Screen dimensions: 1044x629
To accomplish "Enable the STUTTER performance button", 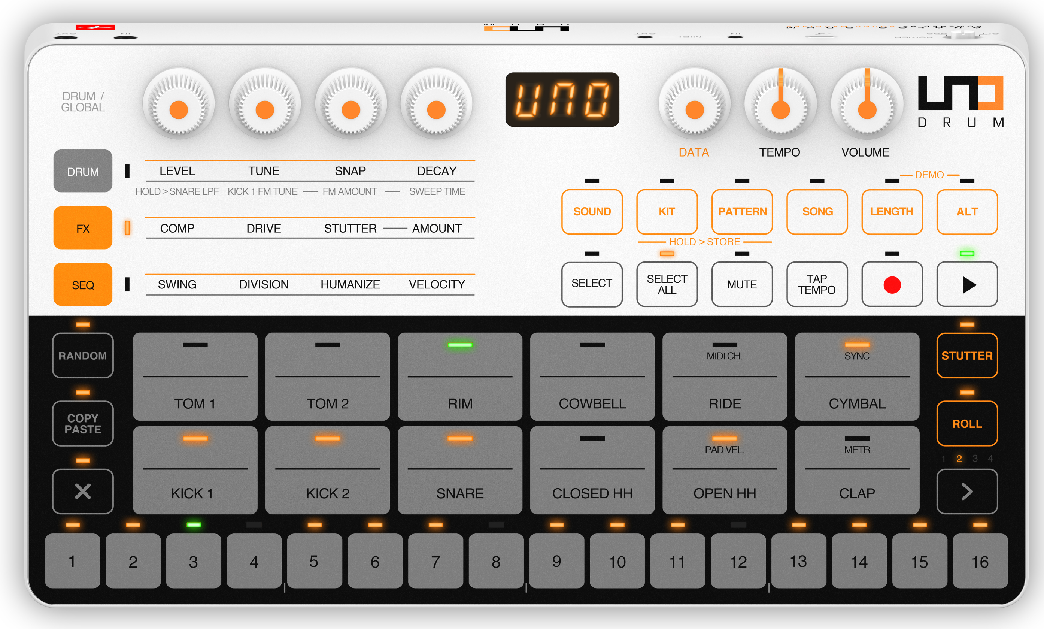I will (x=966, y=356).
